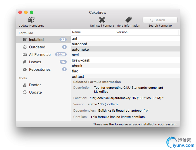Click the 15 badge next to Leaves
The width and height of the screenshot is (196, 150).
point(63,62)
